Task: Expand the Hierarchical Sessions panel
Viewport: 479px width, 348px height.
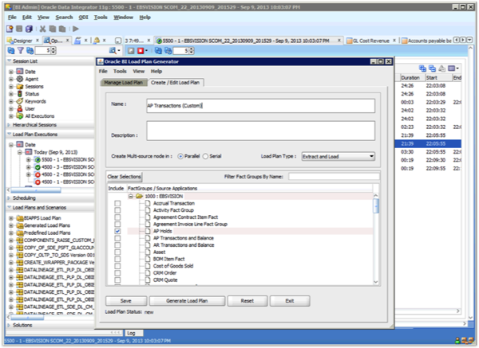Action: [9, 125]
